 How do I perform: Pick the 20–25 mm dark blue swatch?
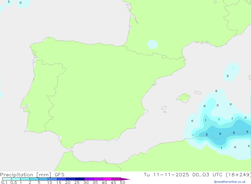71,179
